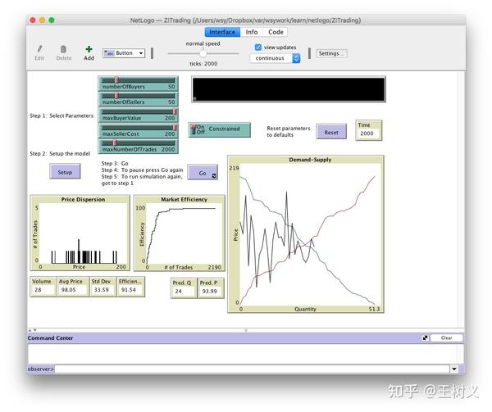Screen dimensions: 492x412
Task: Click the Setup button
Action: point(65,172)
